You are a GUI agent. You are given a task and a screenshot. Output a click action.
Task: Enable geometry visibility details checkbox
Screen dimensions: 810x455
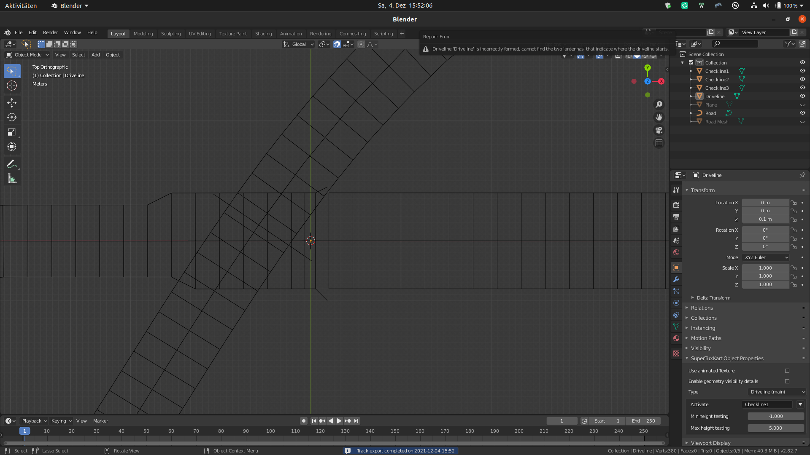pyautogui.click(x=787, y=381)
